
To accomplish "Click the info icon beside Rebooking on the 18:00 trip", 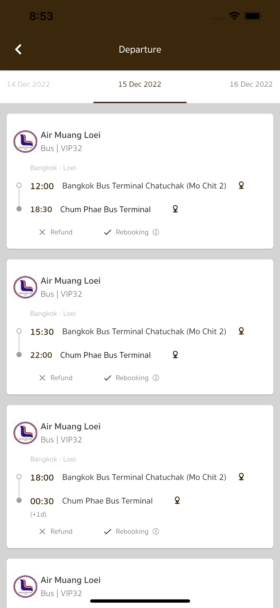I will point(156,531).
